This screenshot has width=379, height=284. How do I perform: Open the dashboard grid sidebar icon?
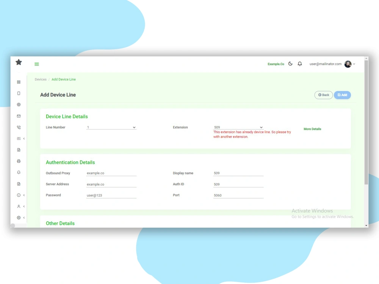[19, 82]
